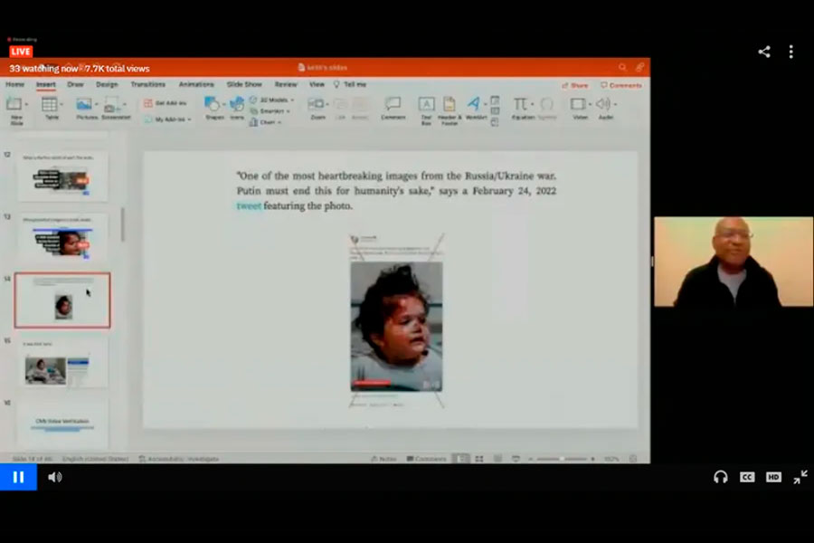
Task: Open the three-dot more options menu
Action: click(x=790, y=52)
